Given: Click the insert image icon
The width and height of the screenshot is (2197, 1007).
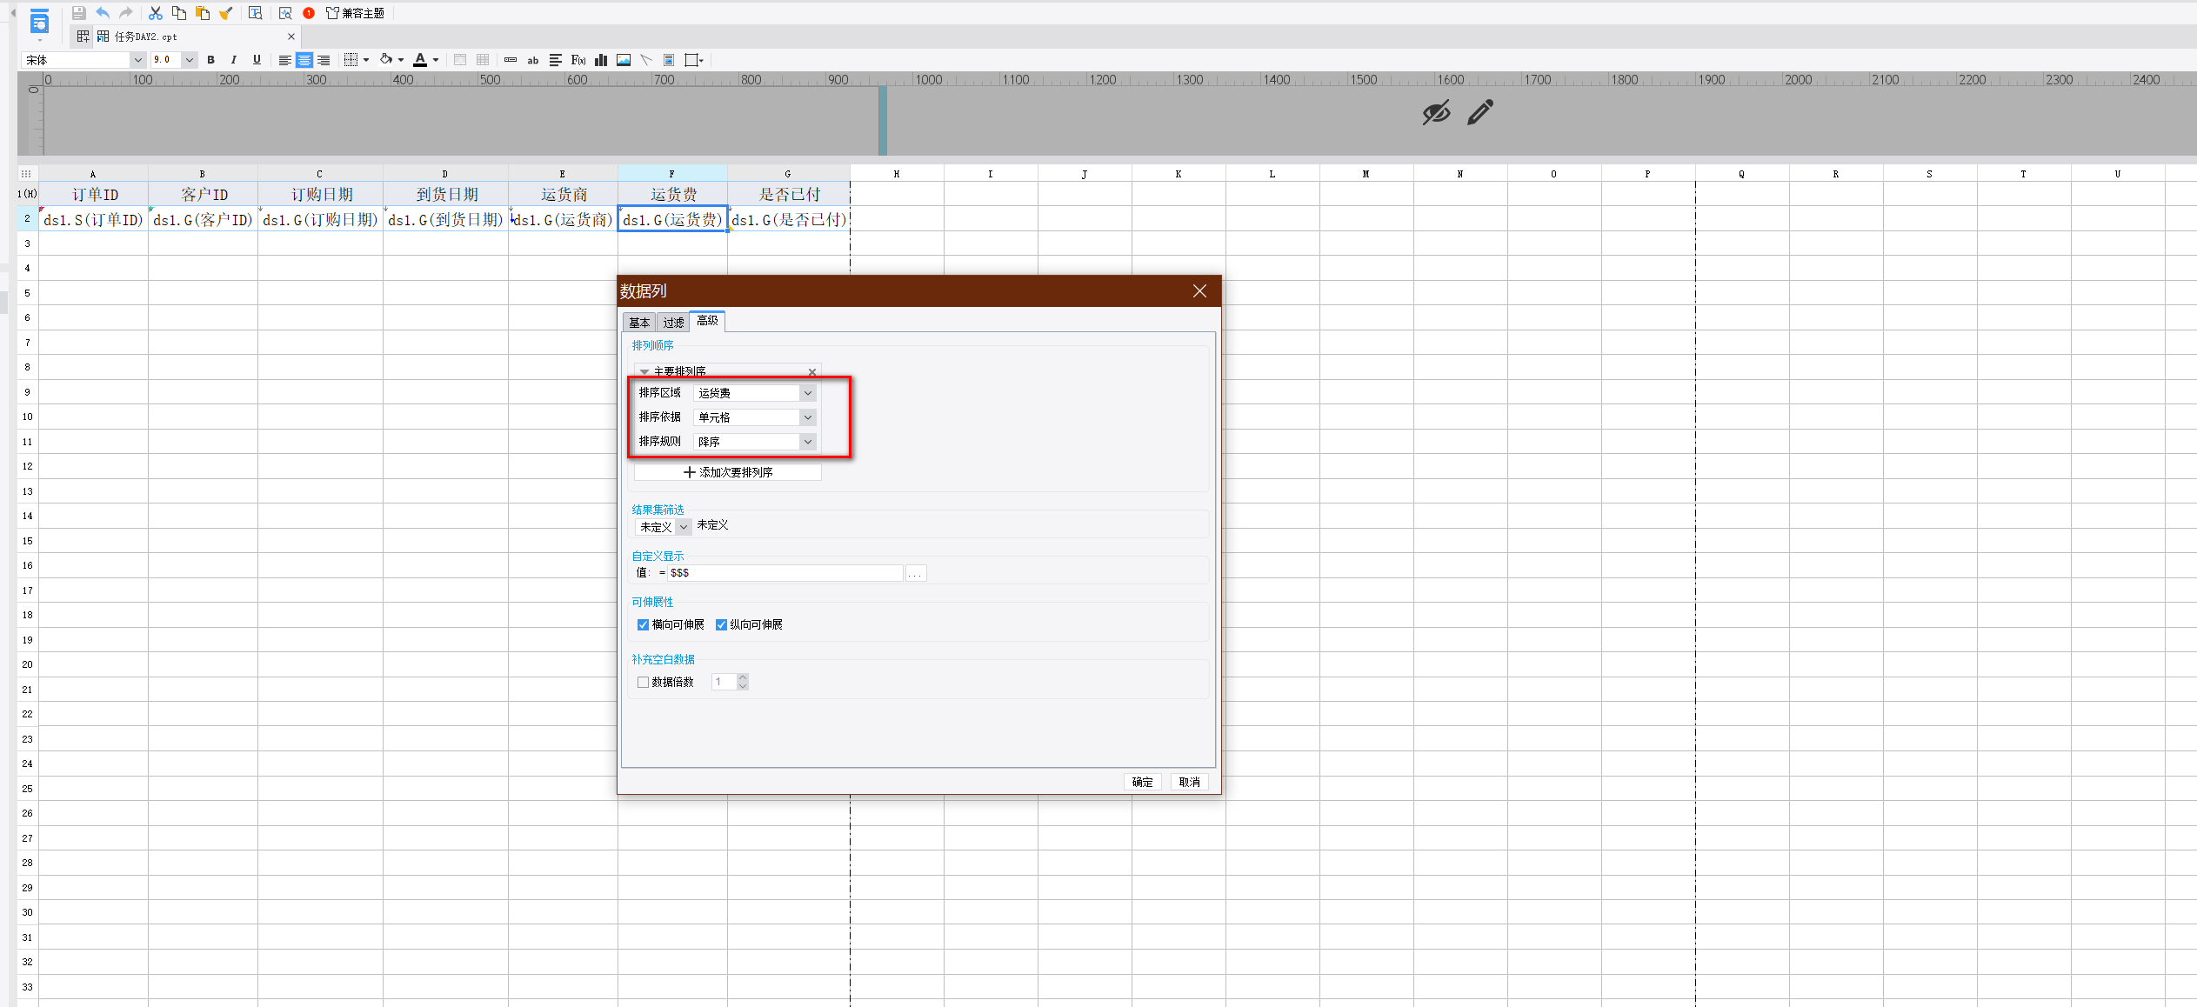Looking at the screenshot, I should pos(624,60).
